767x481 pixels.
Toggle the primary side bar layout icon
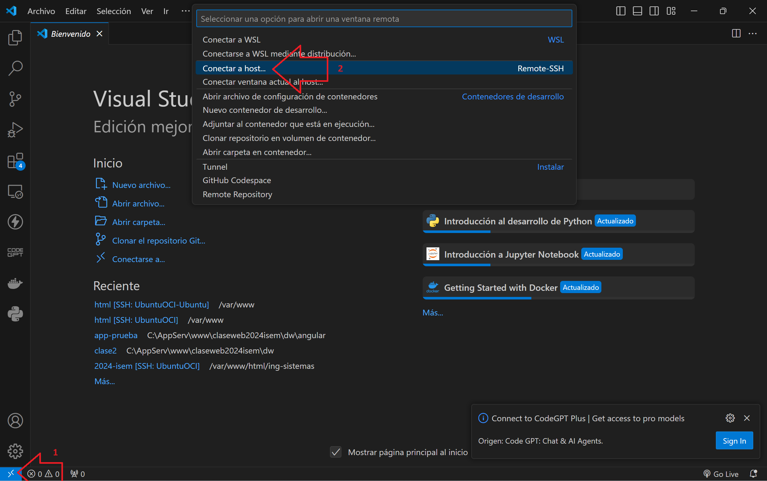click(621, 11)
